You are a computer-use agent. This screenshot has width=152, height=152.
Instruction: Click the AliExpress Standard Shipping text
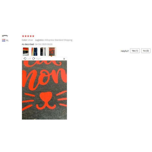pos(58,40)
